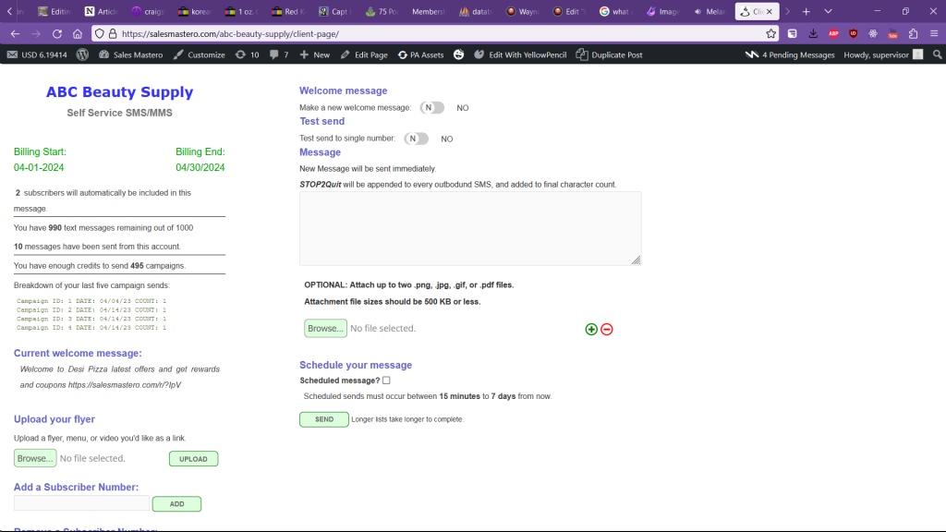The width and height of the screenshot is (946, 532).
Task: Bookmark this page with the star icon
Action: coord(771,33)
